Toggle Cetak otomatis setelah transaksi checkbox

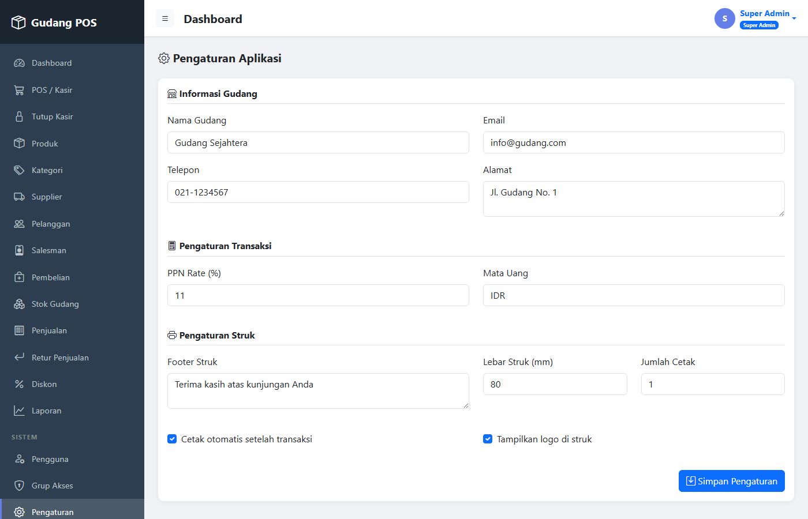[172, 439]
